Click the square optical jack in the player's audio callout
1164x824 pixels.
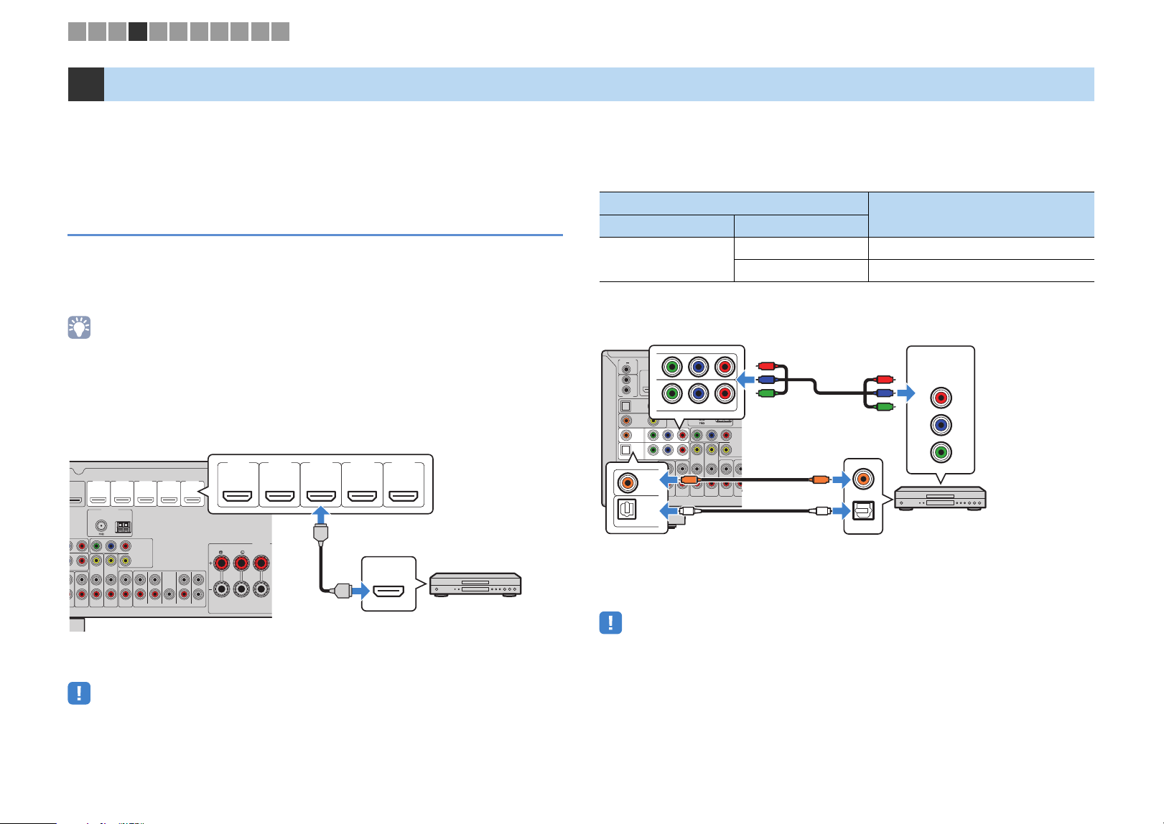(863, 511)
